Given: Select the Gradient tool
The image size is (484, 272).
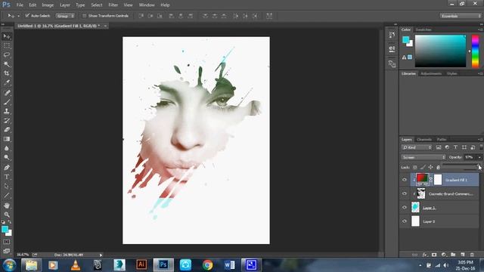Looking at the screenshot, I should click(7, 139).
